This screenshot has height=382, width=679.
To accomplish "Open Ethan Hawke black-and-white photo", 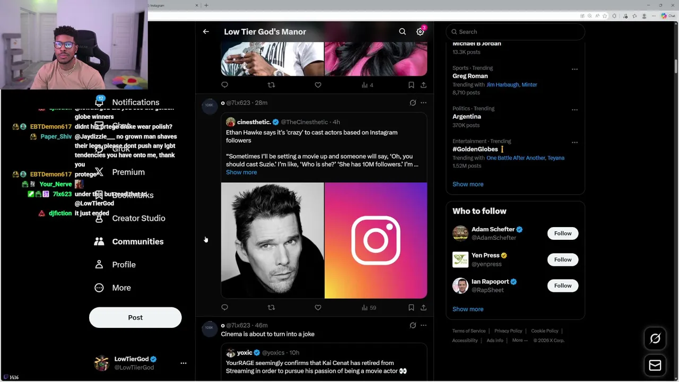I will coord(272,240).
